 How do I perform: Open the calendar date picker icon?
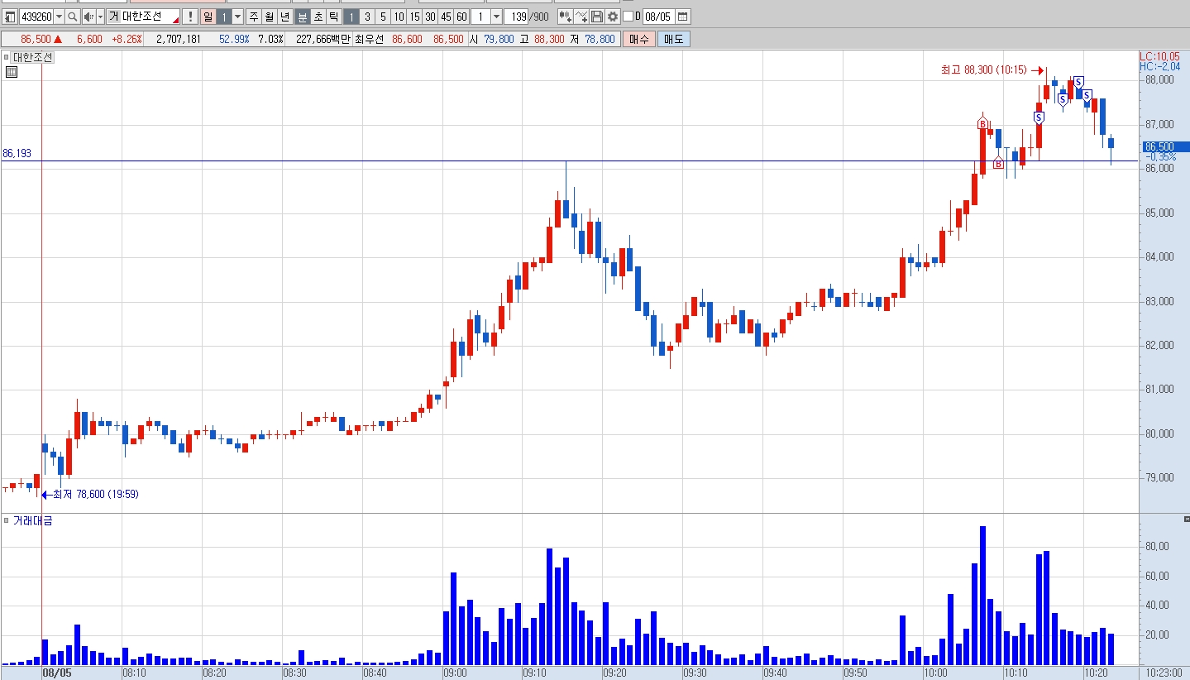[682, 17]
